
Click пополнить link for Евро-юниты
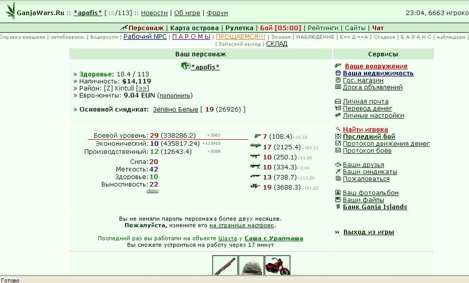point(175,96)
